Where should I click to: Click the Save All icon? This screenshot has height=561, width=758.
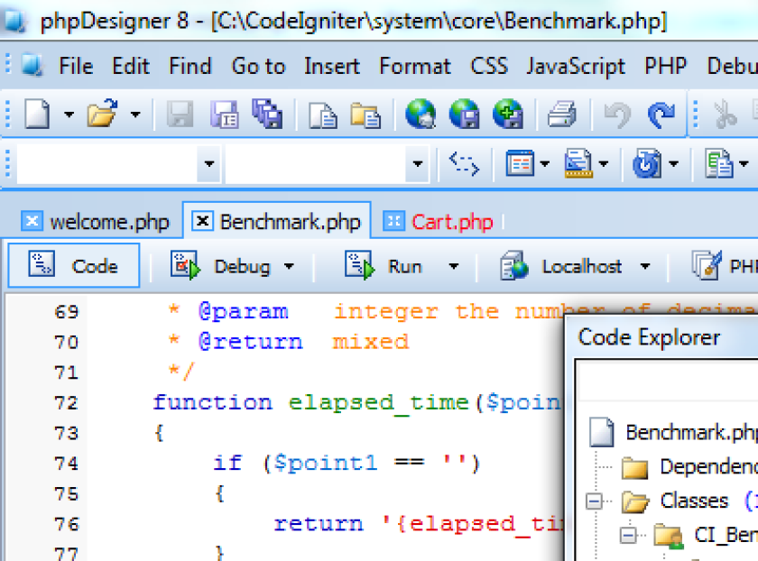pyautogui.click(x=267, y=114)
